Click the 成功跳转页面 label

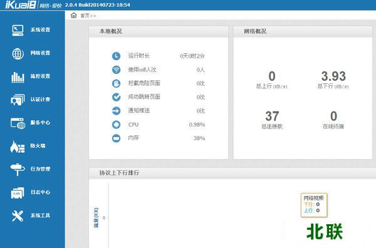[144, 97]
